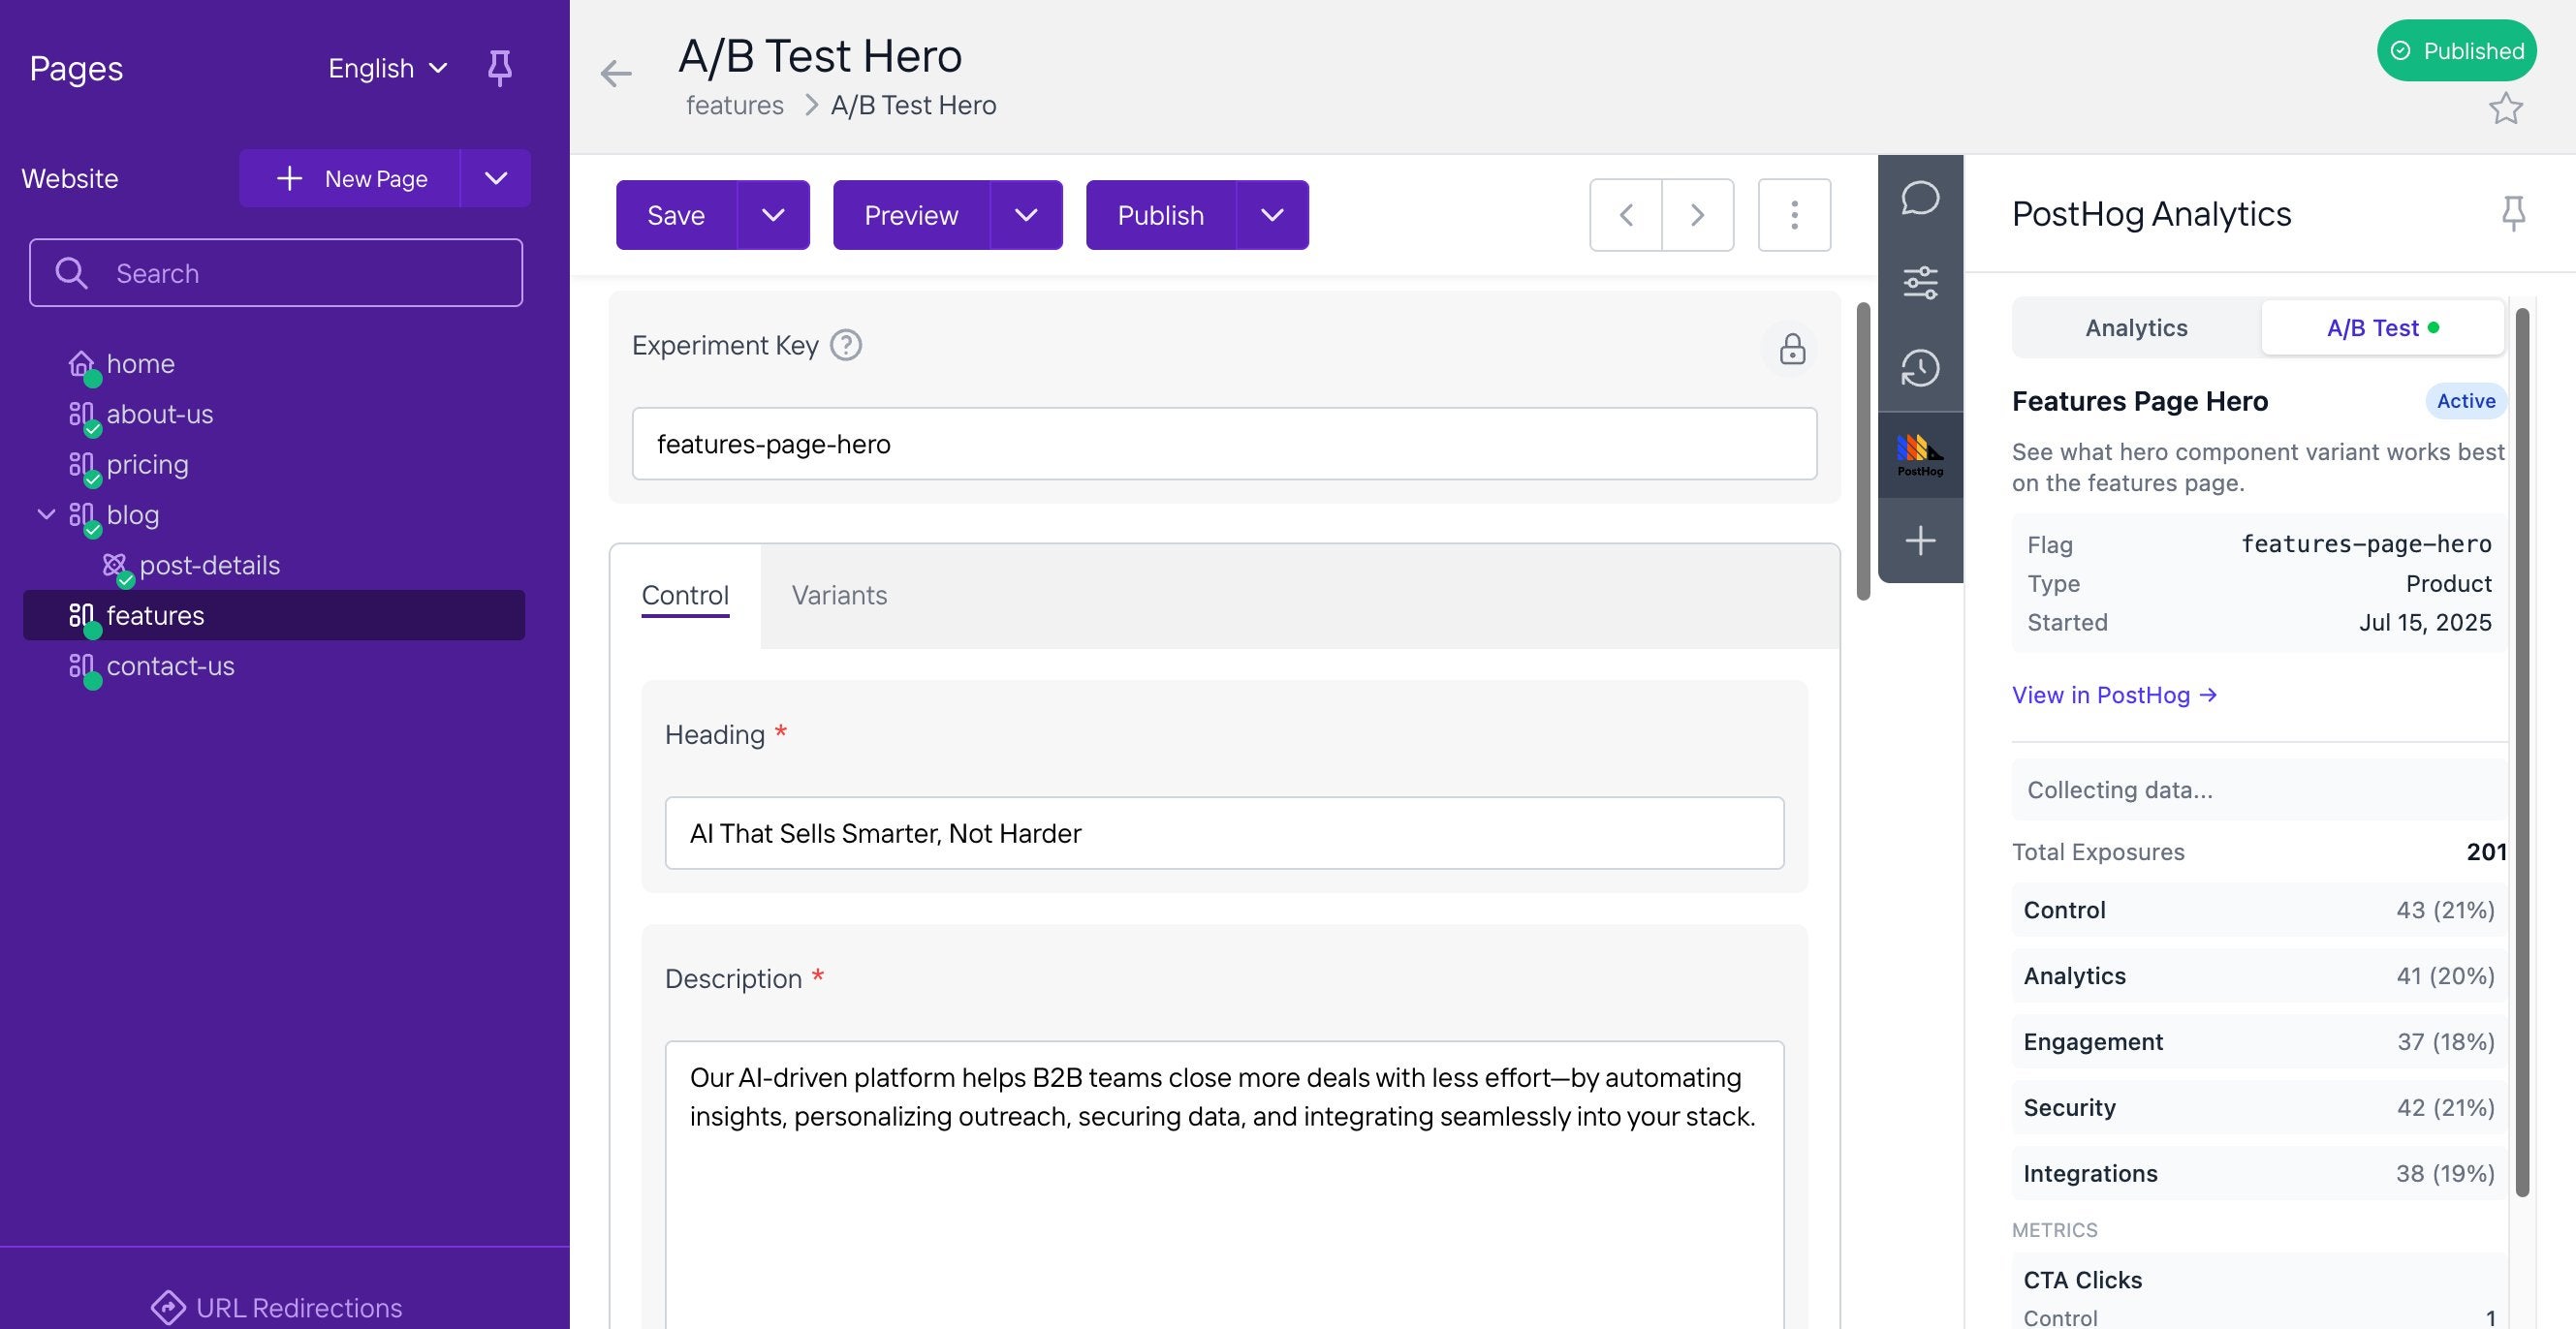Image resolution: width=2576 pixels, height=1329 pixels.
Task: Select the pricing page
Action: point(147,465)
